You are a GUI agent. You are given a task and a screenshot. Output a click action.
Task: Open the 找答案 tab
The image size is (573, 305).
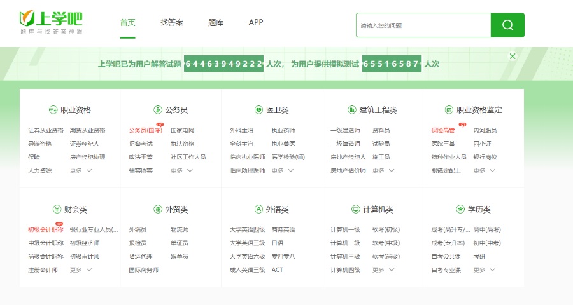click(172, 23)
